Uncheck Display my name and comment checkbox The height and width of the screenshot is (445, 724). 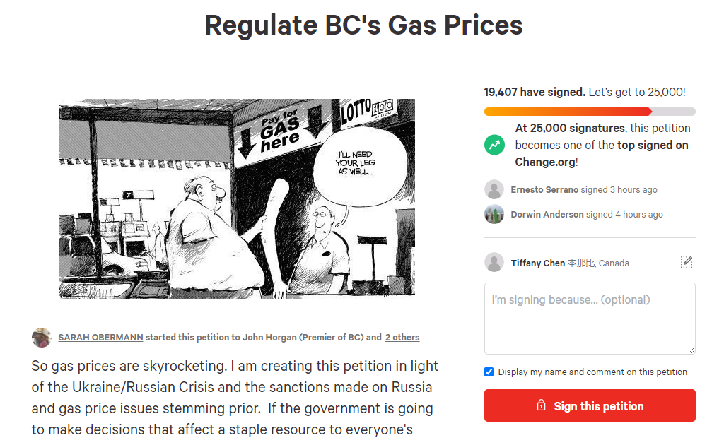point(489,372)
